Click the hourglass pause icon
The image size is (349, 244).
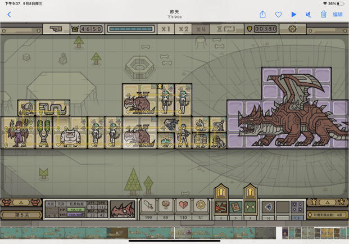point(226,29)
